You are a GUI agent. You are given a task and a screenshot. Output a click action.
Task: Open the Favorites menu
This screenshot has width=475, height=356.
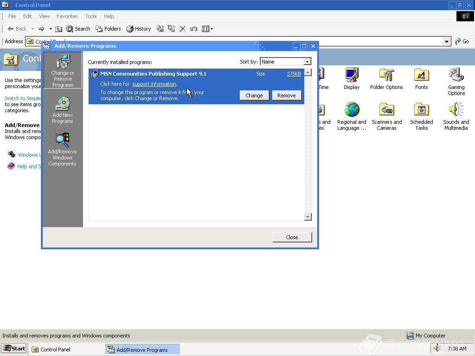click(x=67, y=16)
